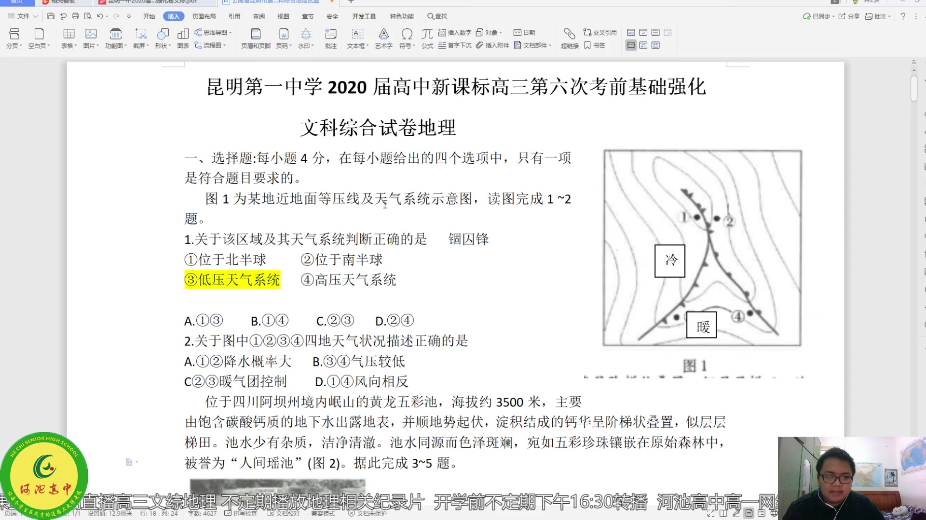Insert a shape with 形状

(x=163, y=39)
